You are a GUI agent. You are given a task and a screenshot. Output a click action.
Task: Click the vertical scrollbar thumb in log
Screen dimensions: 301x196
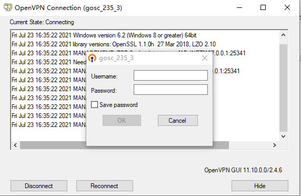tap(283, 89)
